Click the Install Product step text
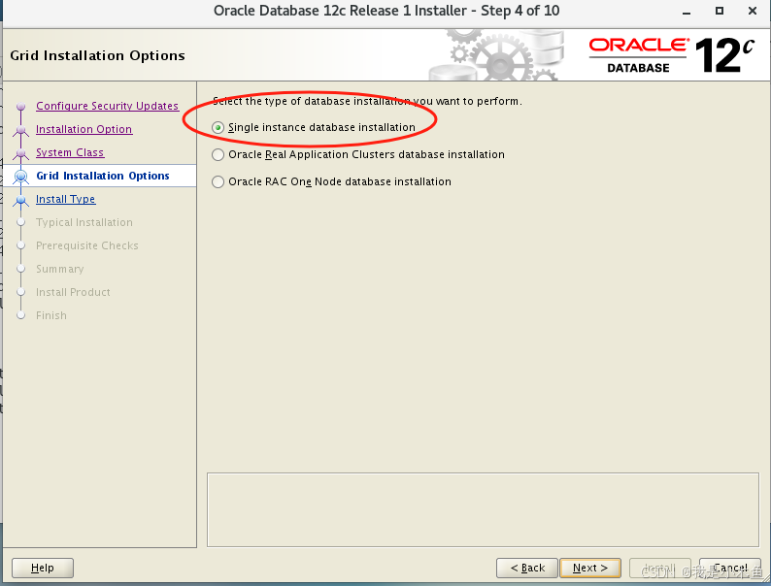771x586 pixels. coord(73,292)
